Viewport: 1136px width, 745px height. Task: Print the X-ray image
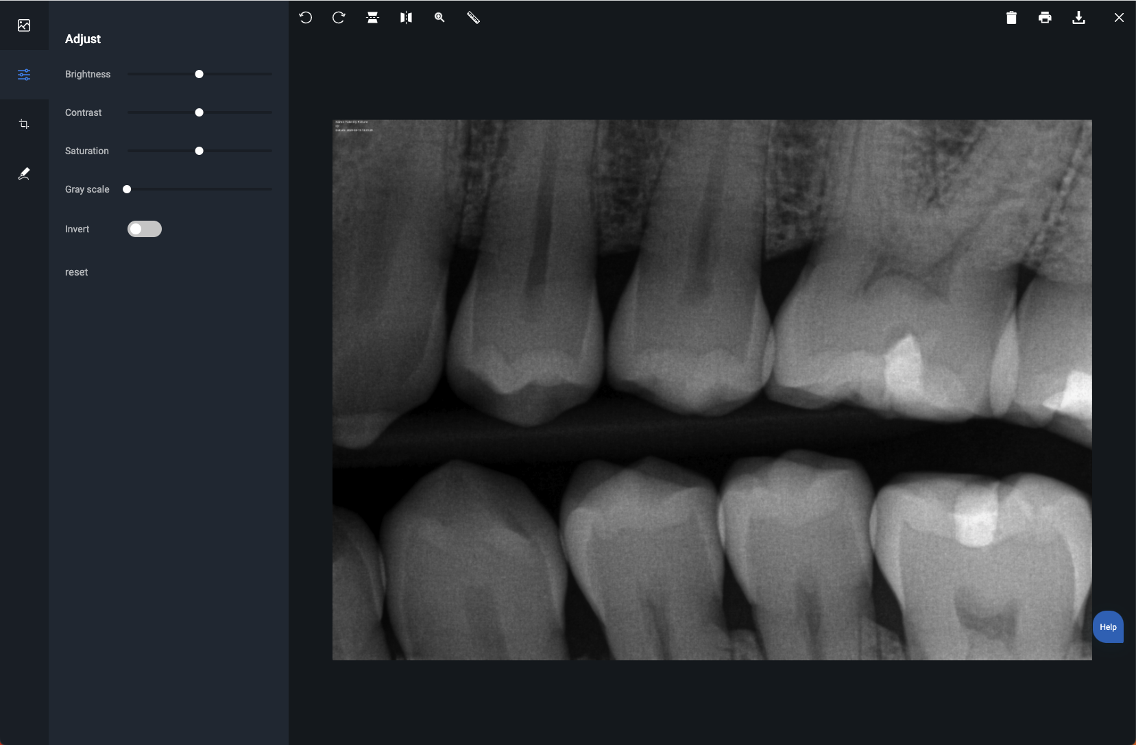point(1045,18)
